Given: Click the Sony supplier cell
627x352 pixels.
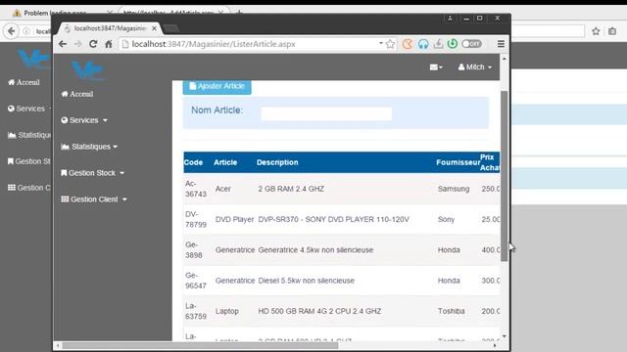Looking at the screenshot, I should 447,219.
